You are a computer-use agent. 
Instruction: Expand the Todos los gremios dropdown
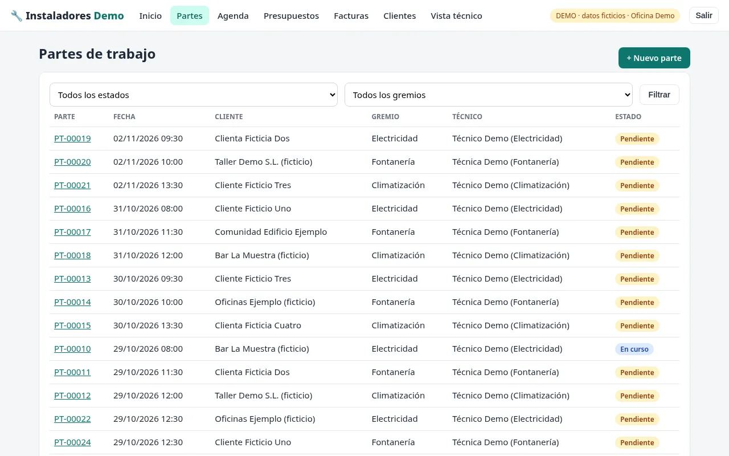tap(489, 95)
